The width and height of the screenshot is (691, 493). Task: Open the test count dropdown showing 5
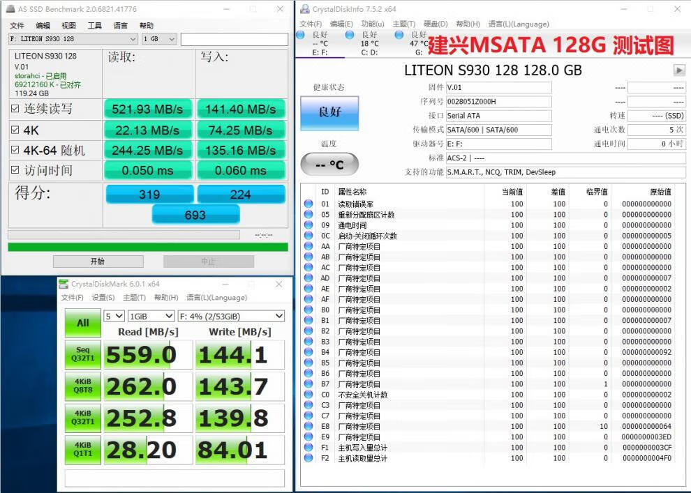(114, 316)
